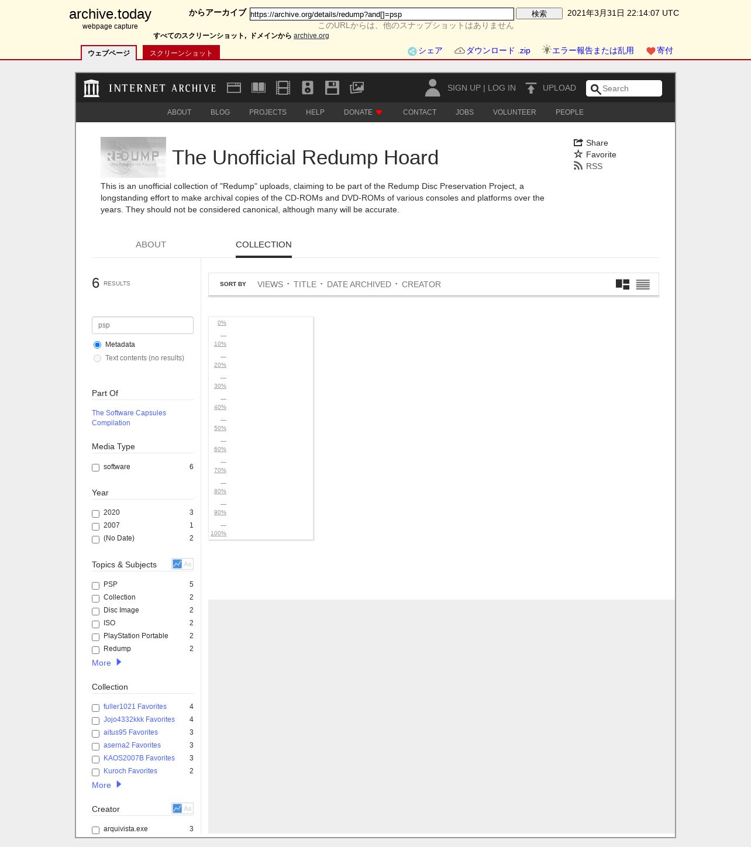Viewport: 751px width, 847px height.
Task: Check the 2020 year checkbox
Action: click(x=95, y=514)
